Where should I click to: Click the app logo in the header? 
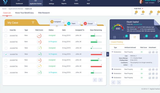pyautogui.click(x=5, y=2)
